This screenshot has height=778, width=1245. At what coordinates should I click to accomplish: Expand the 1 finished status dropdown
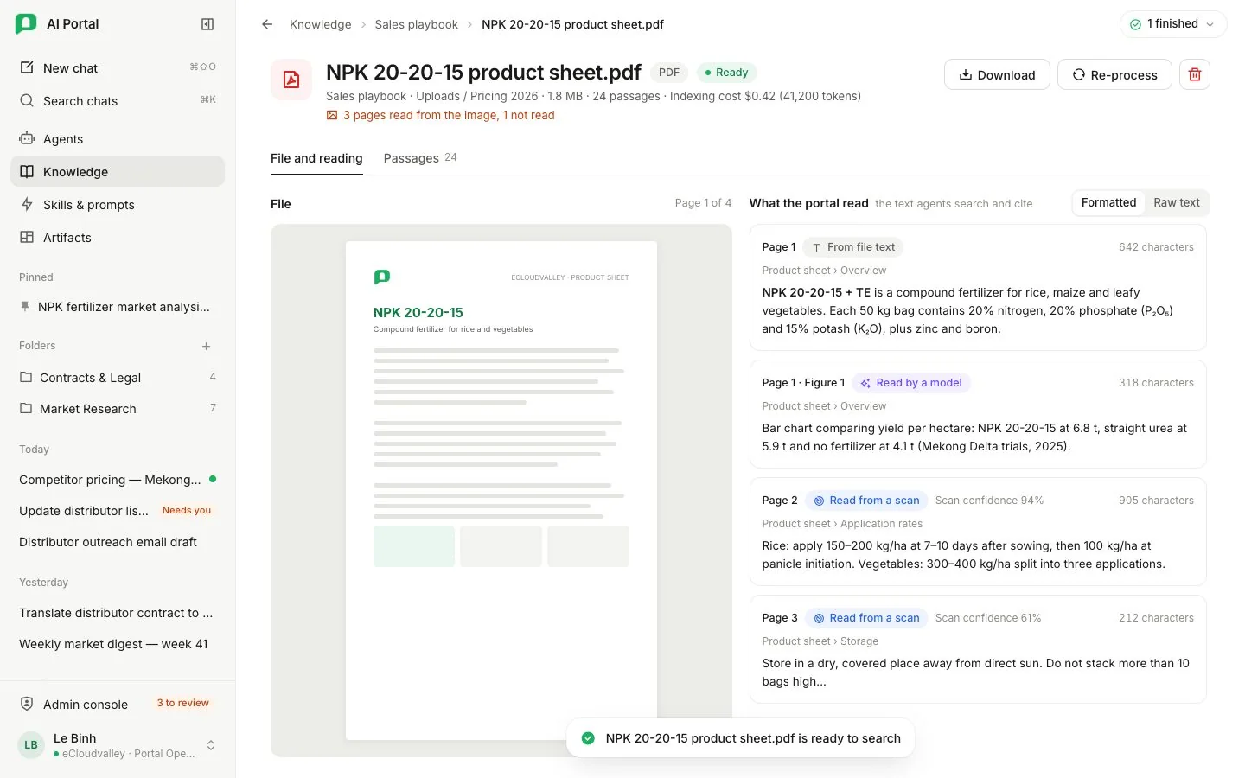click(x=1173, y=24)
